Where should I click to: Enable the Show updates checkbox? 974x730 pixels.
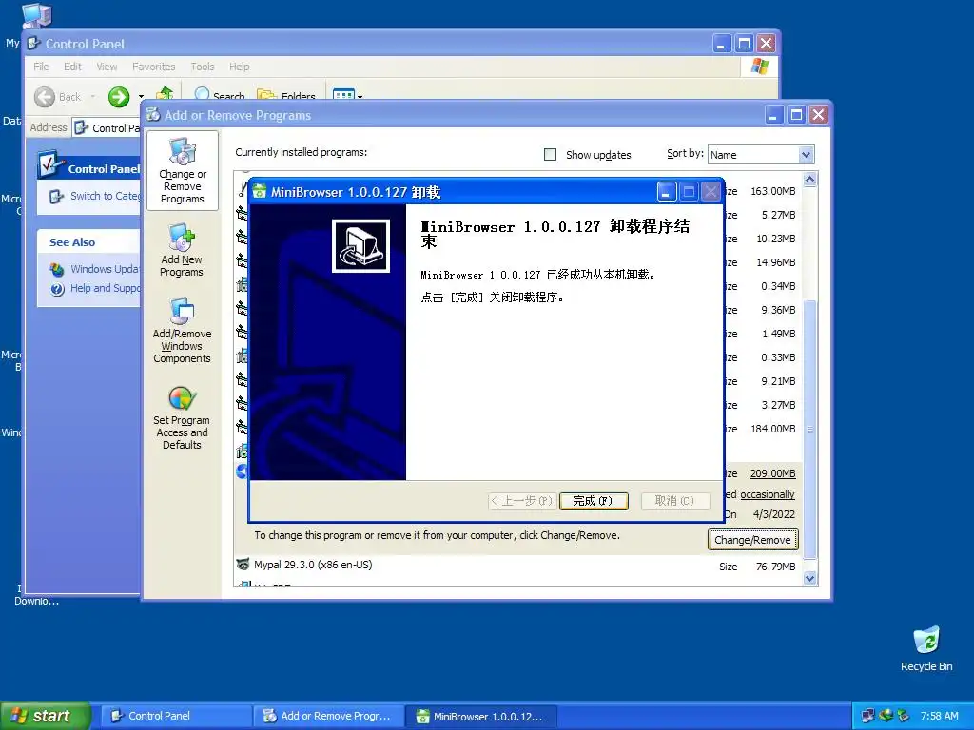point(550,155)
